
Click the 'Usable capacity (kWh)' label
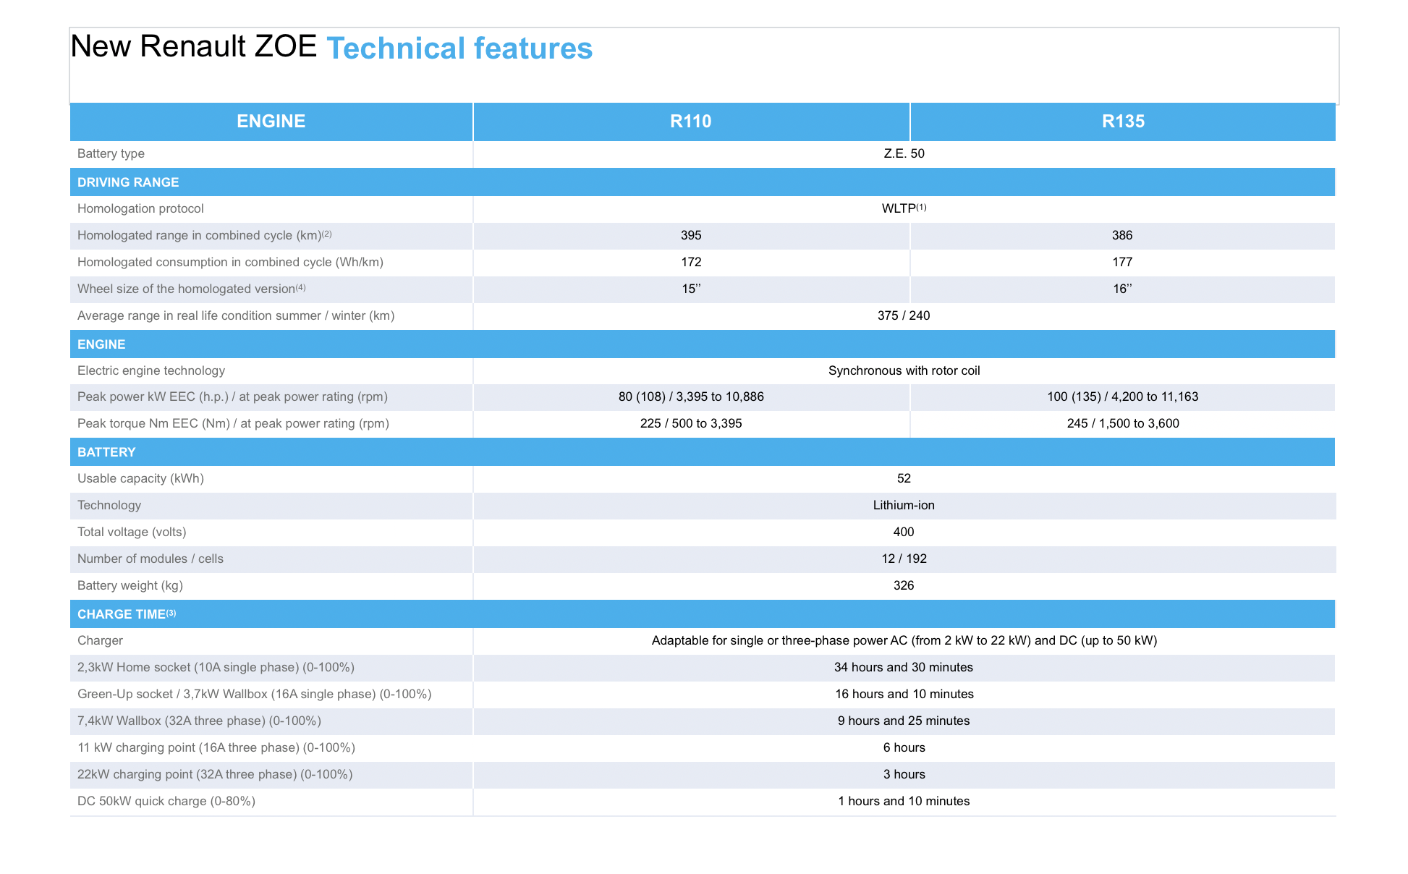(x=140, y=478)
